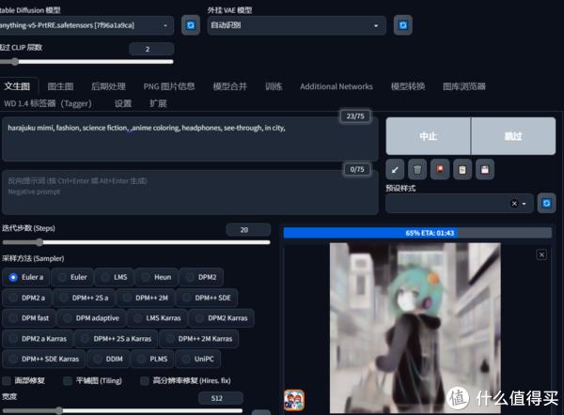Click the positive prompt text box
The height and width of the screenshot is (415, 564).
[x=190, y=139]
